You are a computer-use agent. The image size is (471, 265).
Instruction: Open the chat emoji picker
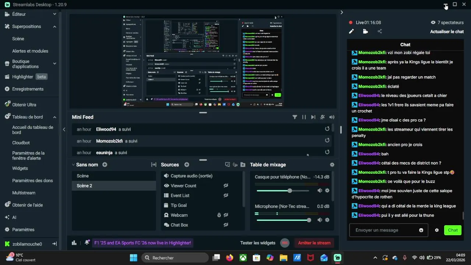pyautogui.click(x=421, y=230)
